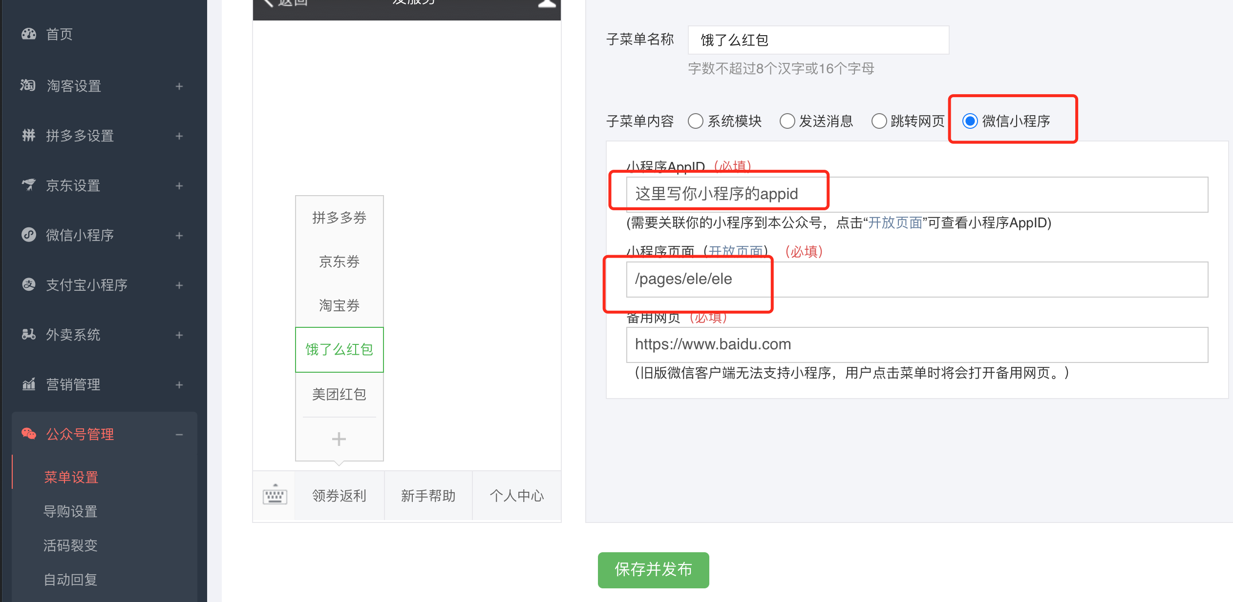Click the 字数不超过8个汉字或16个字母 hint

[781, 68]
